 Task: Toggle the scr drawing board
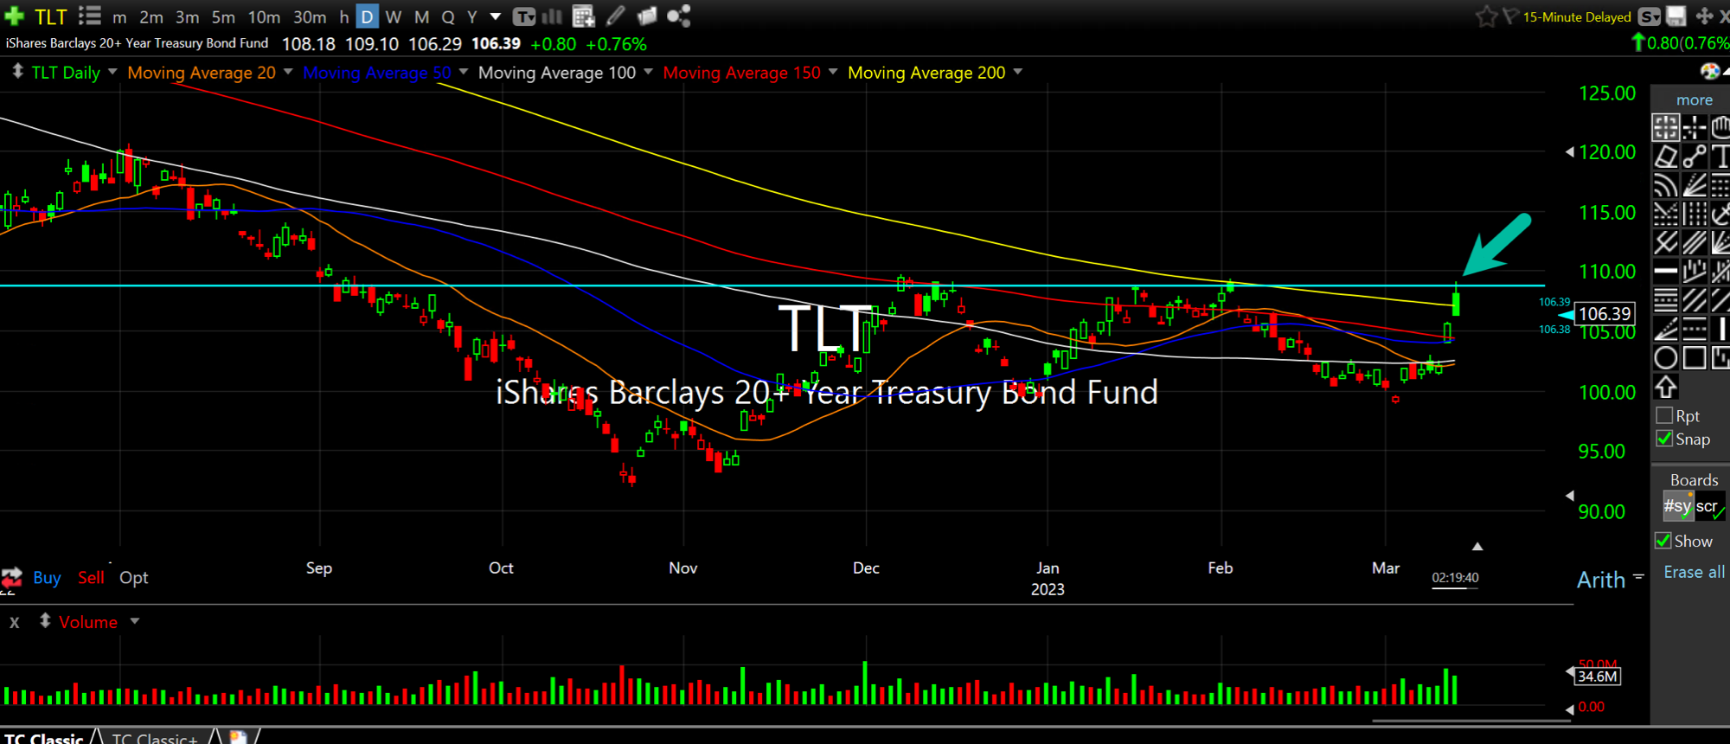1708,506
